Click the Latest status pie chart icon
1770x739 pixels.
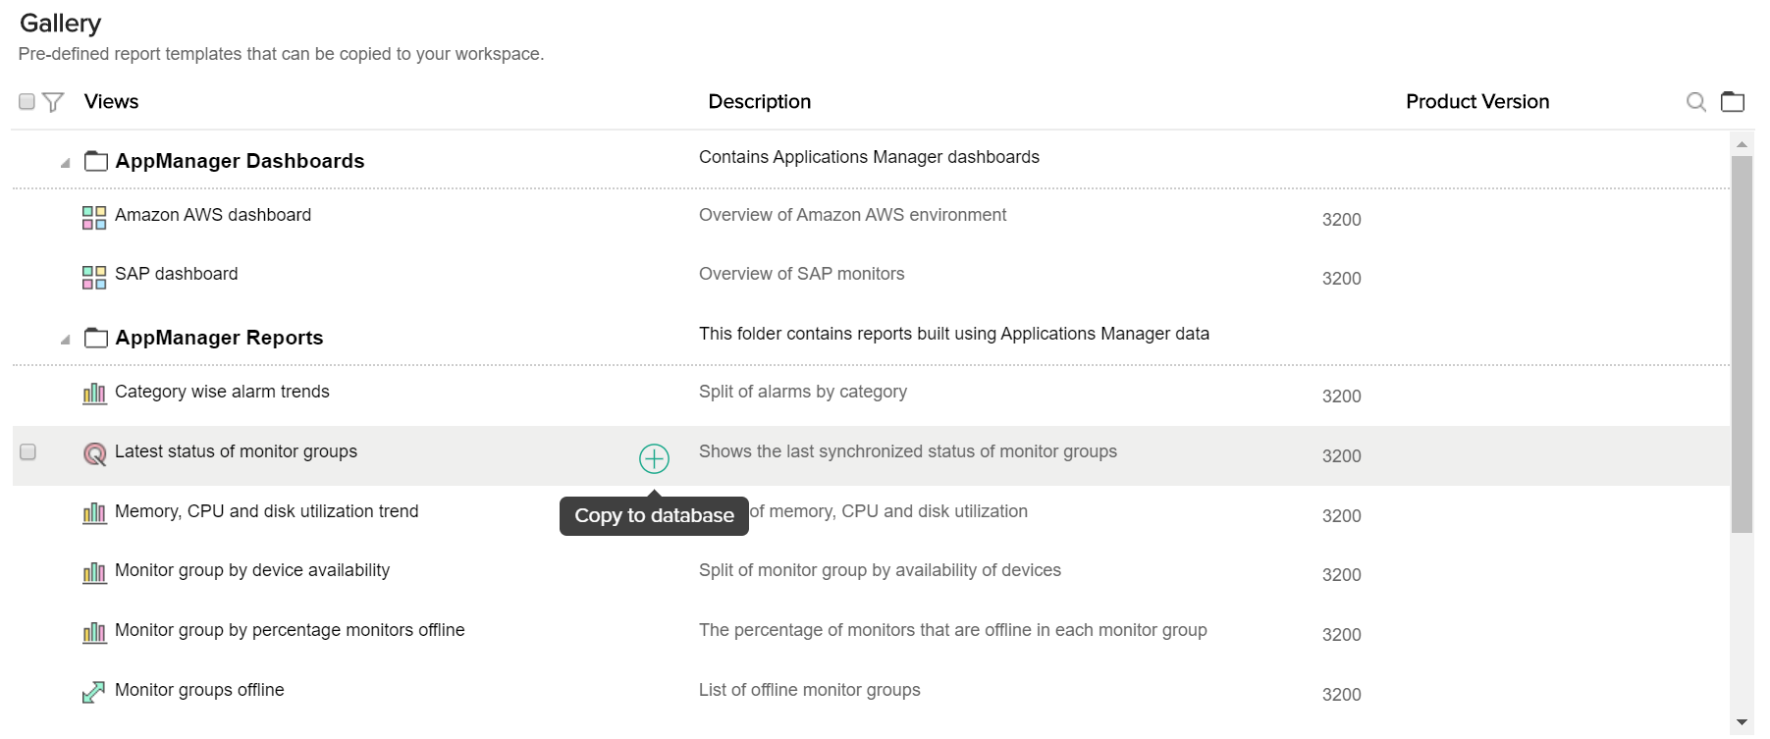point(94,453)
